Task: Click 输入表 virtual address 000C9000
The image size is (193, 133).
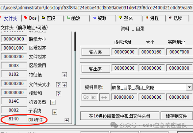Action: tap(124, 52)
